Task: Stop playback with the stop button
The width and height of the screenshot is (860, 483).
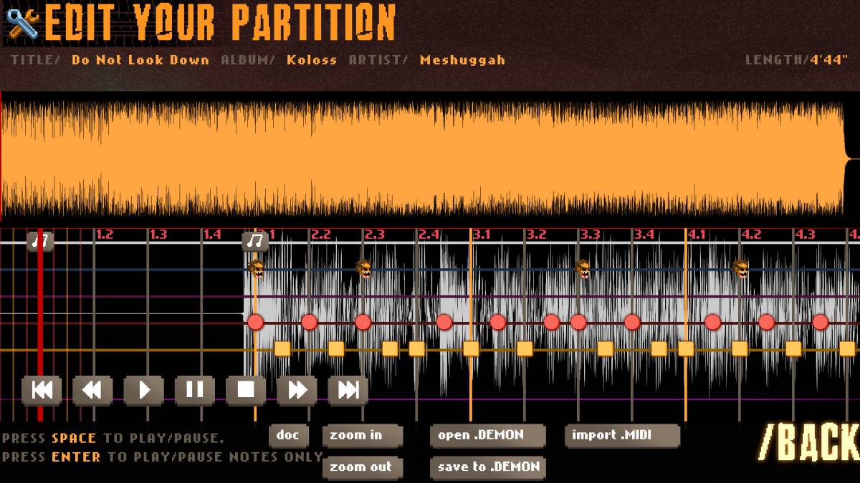Action: [x=246, y=390]
